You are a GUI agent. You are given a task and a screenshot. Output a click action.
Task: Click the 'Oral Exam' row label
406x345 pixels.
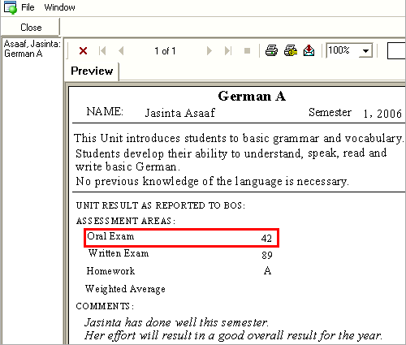click(x=110, y=236)
